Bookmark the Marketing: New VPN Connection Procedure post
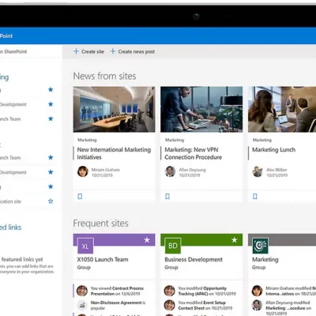 (x=167, y=197)
